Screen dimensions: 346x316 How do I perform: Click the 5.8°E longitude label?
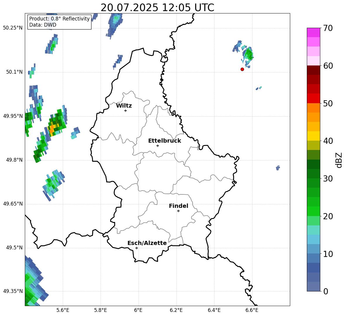coord(101,310)
